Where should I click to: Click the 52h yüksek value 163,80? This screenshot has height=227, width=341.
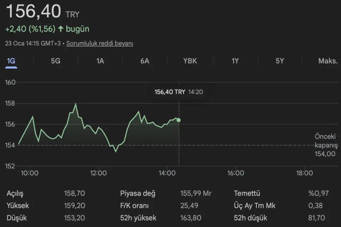(x=191, y=218)
